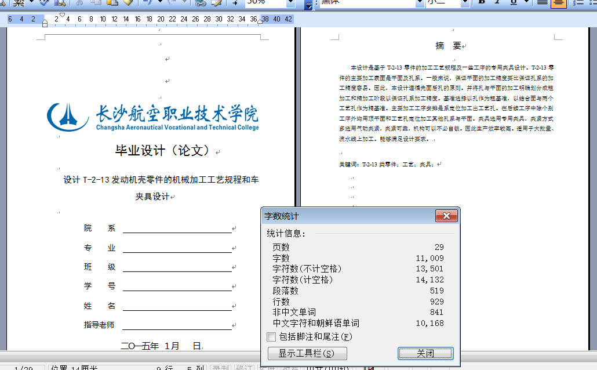Open the 小二 font size dropdown arrow
Screen dimensions: 597x370
[464, 2]
